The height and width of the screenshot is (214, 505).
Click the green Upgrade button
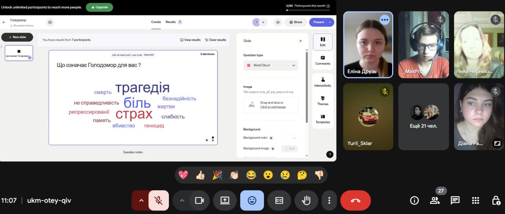[99, 7]
